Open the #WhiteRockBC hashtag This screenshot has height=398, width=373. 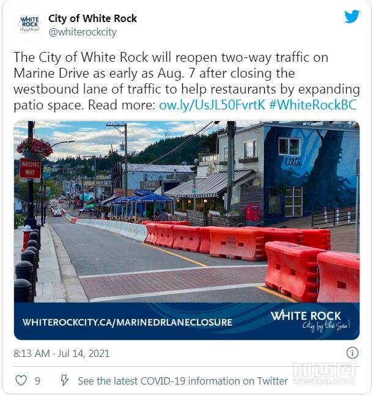click(x=313, y=105)
